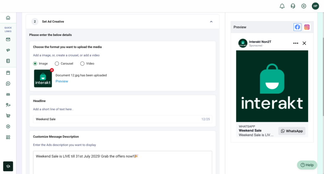Remove uploaded Document 12.jpg image
This screenshot has width=324, height=174.
coord(52,70)
